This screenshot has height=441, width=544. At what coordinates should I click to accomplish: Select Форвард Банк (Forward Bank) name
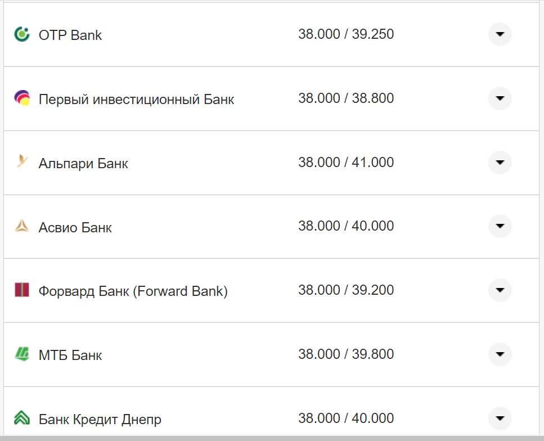(x=133, y=291)
